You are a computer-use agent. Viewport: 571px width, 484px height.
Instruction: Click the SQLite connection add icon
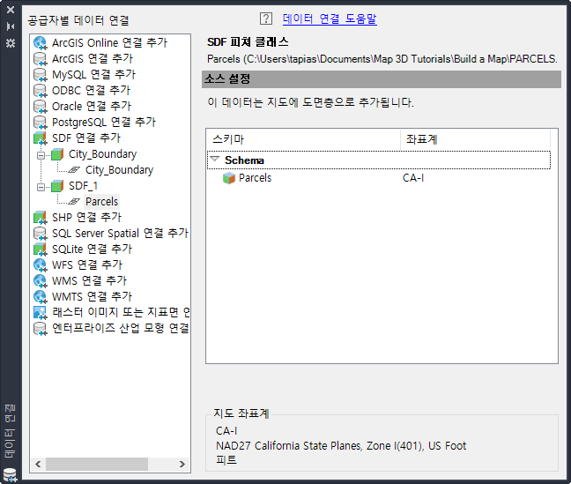pos(40,249)
